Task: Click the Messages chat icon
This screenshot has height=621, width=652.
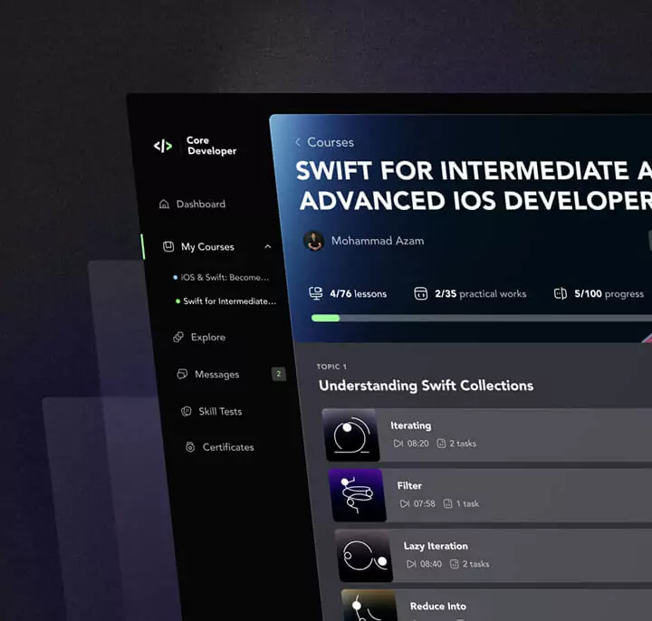Action: pyautogui.click(x=182, y=375)
